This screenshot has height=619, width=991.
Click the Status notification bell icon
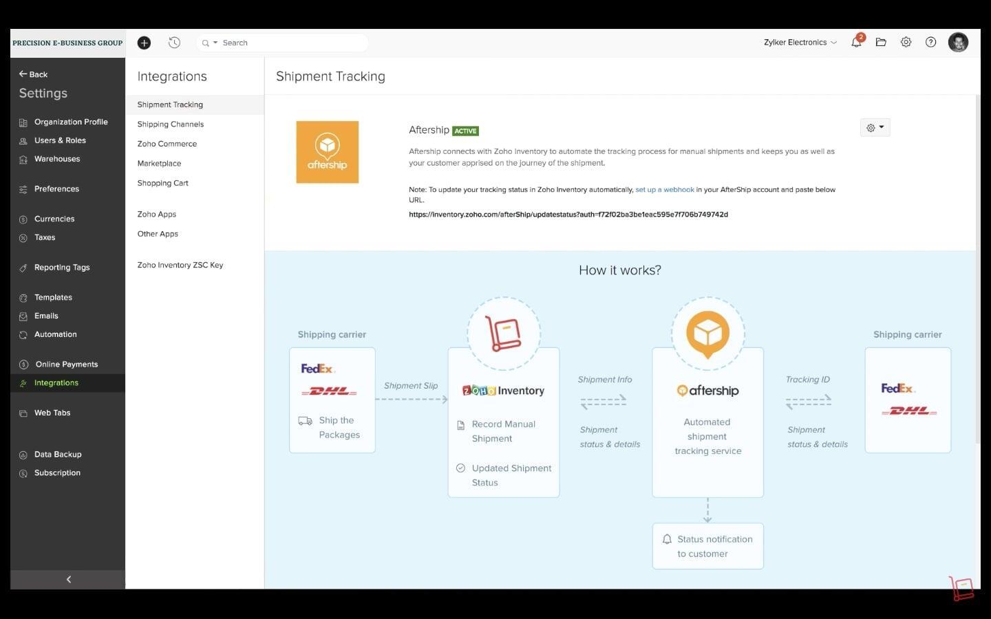click(666, 539)
